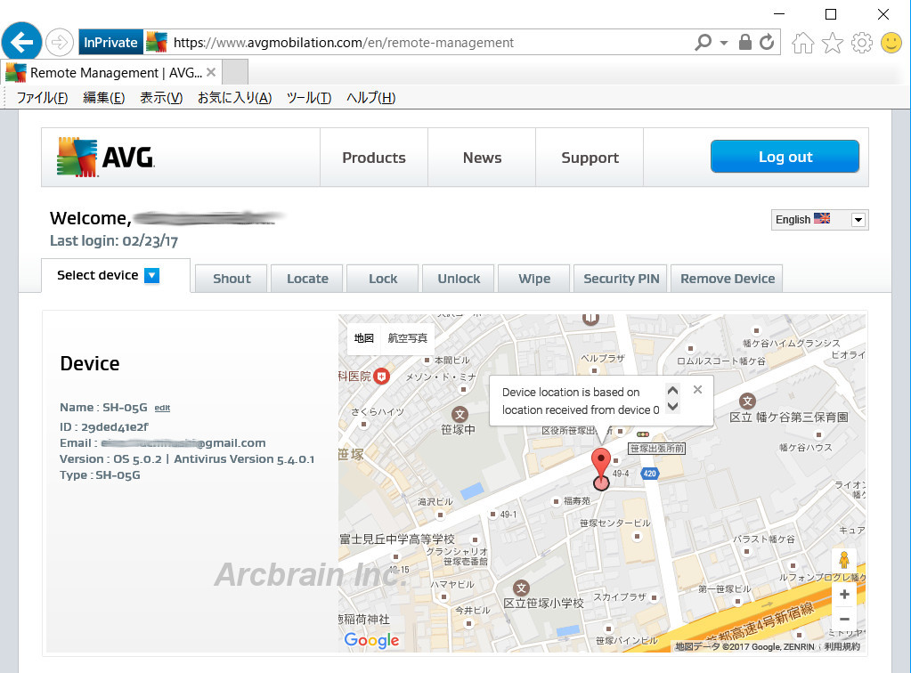Click the 笹塚中 school marker icon
This screenshot has width=911, height=673.
(x=460, y=414)
